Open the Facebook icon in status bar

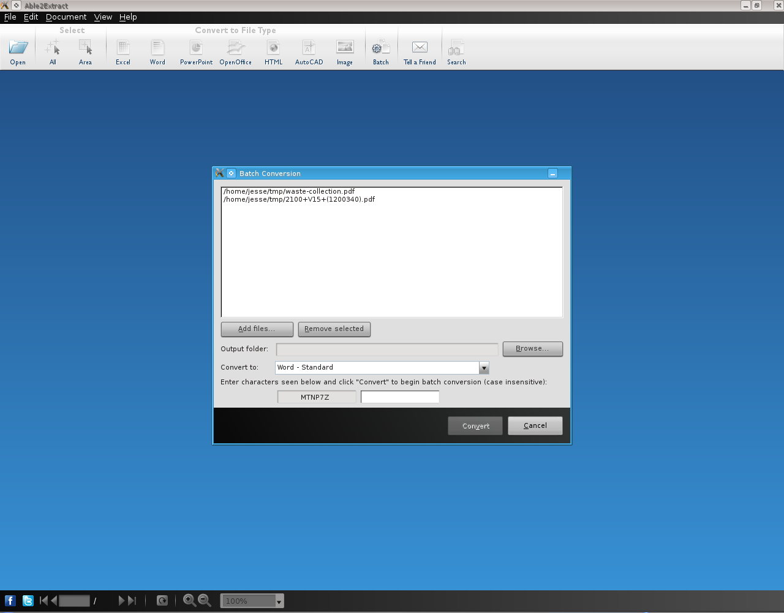click(10, 601)
